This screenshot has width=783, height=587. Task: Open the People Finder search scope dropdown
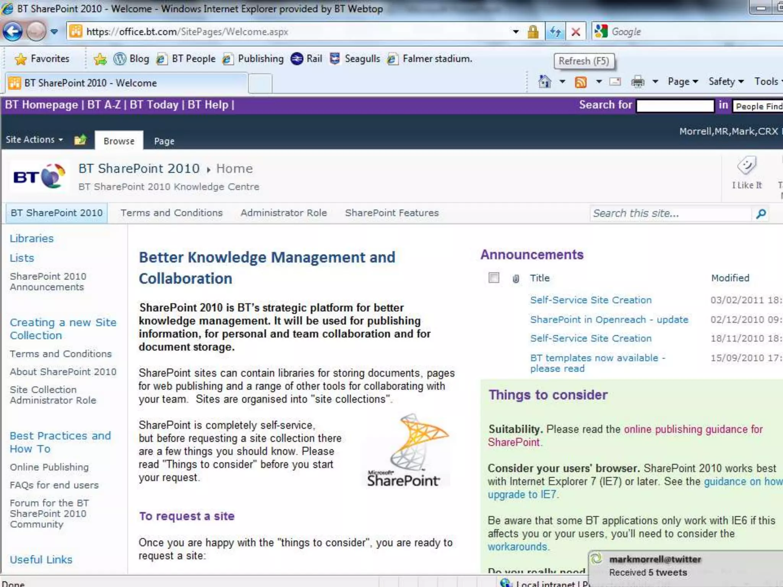point(758,106)
